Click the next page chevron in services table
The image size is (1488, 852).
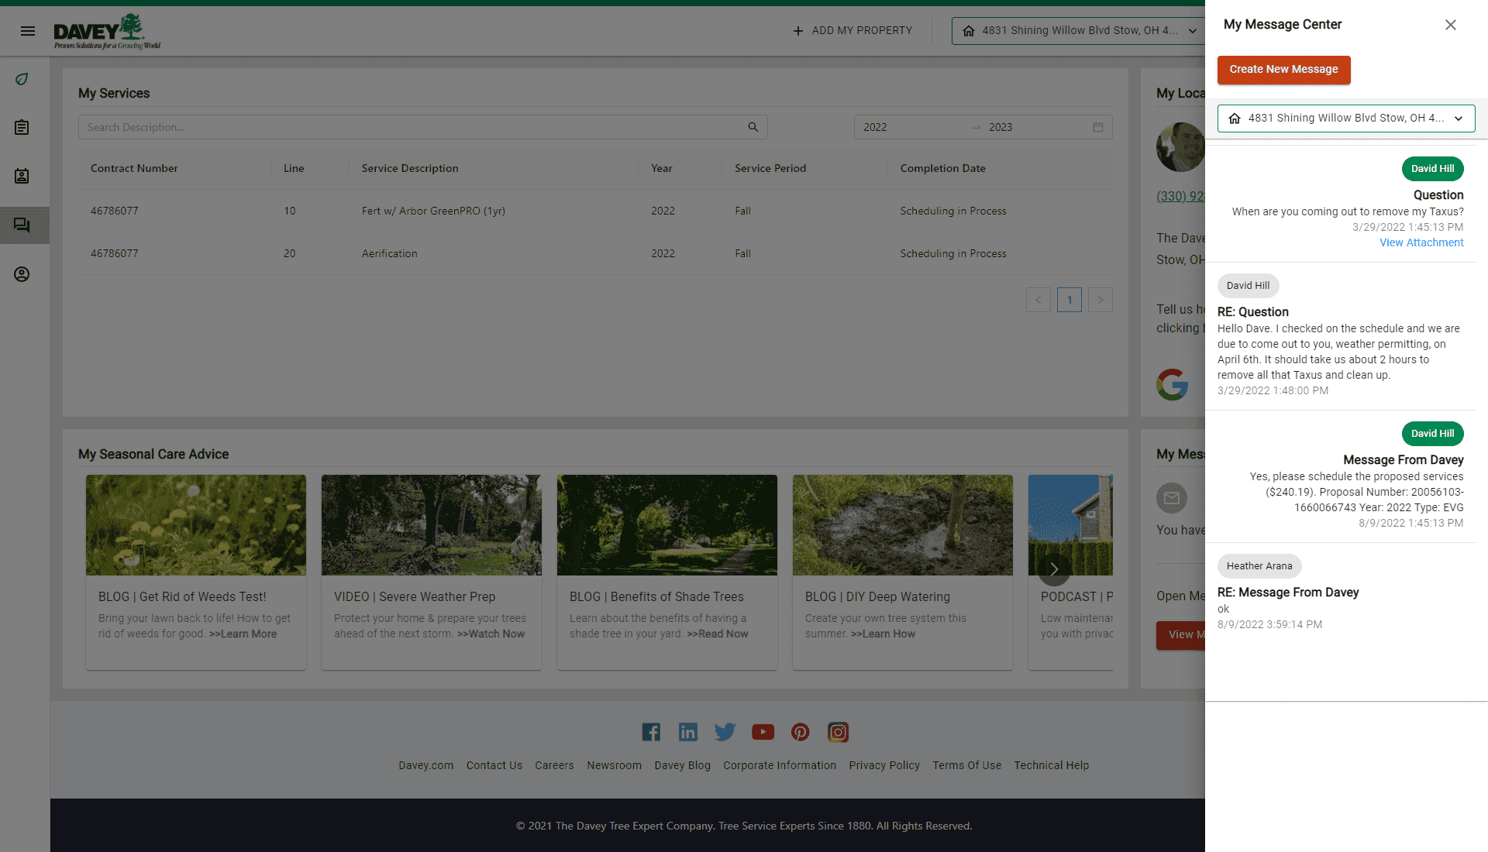(1100, 300)
